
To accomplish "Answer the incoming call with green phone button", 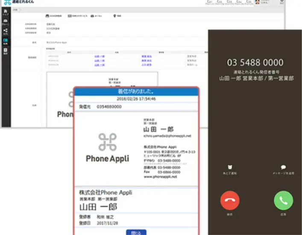I will (283, 200).
